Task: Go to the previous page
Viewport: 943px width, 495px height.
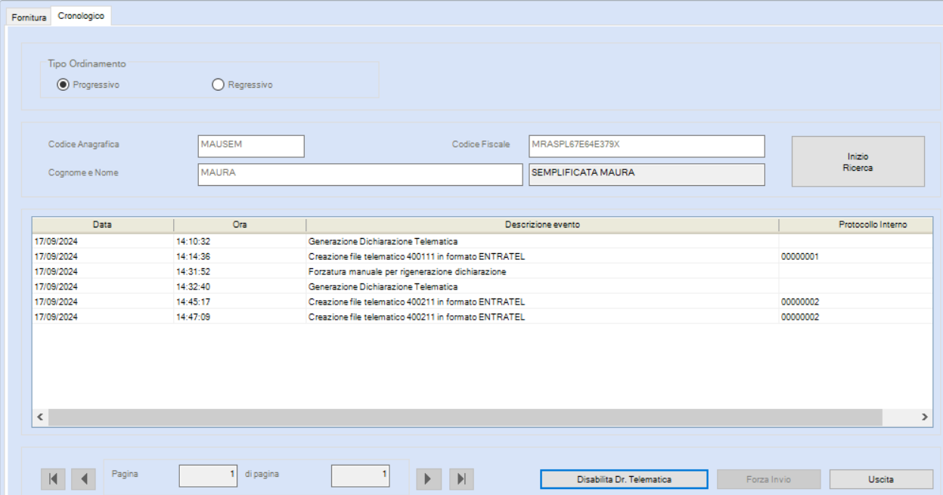Action: pyautogui.click(x=83, y=479)
